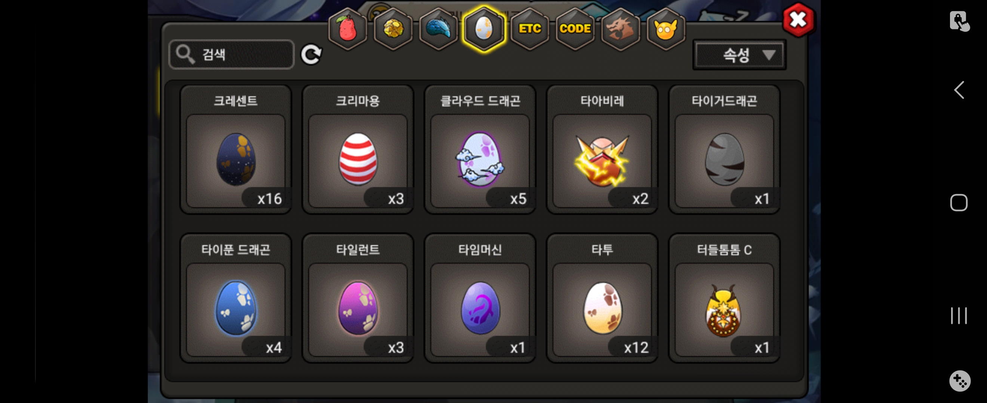
Task: Select the 터들톰톰 C egg
Action: click(x=724, y=298)
